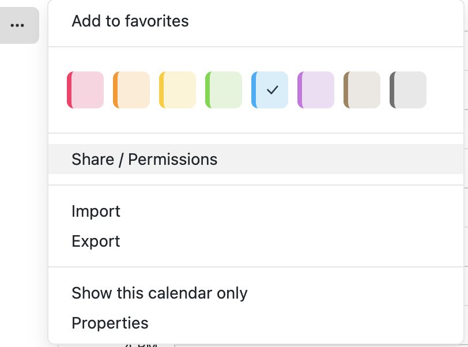Select Import from the calendar menu
The width and height of the screenshot is (468, 347).
click(x=96, y=212)
